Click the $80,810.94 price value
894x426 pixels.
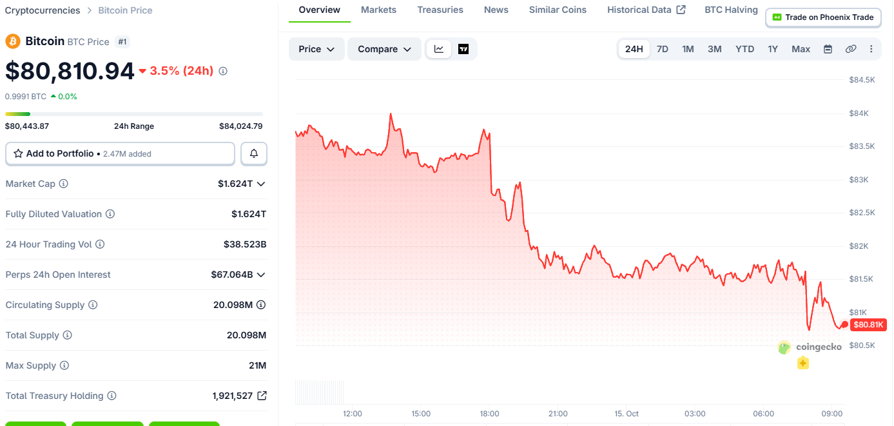click(x=70, y=71)
